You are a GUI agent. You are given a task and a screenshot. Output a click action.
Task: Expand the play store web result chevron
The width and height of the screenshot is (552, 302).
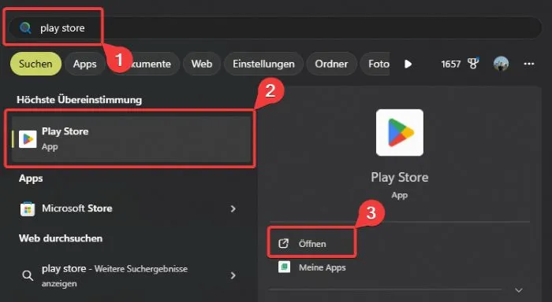[x=233, y=276]
